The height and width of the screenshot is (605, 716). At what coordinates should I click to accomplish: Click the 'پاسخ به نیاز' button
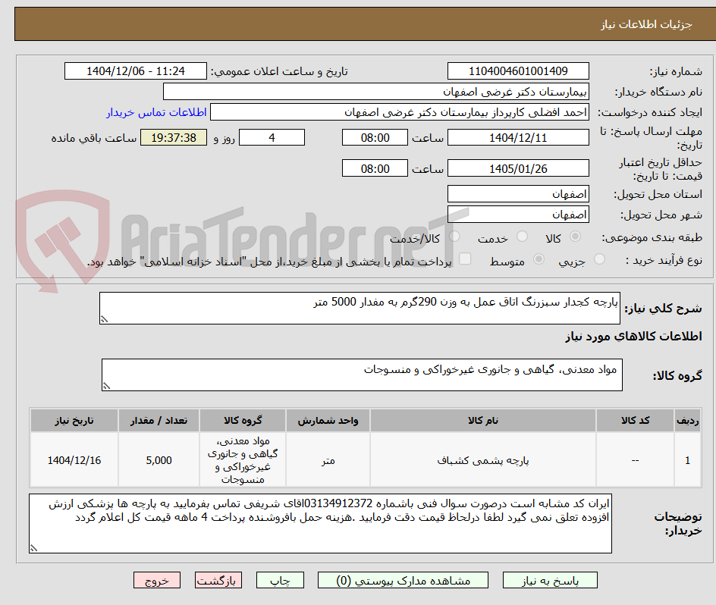coord(550,580)
